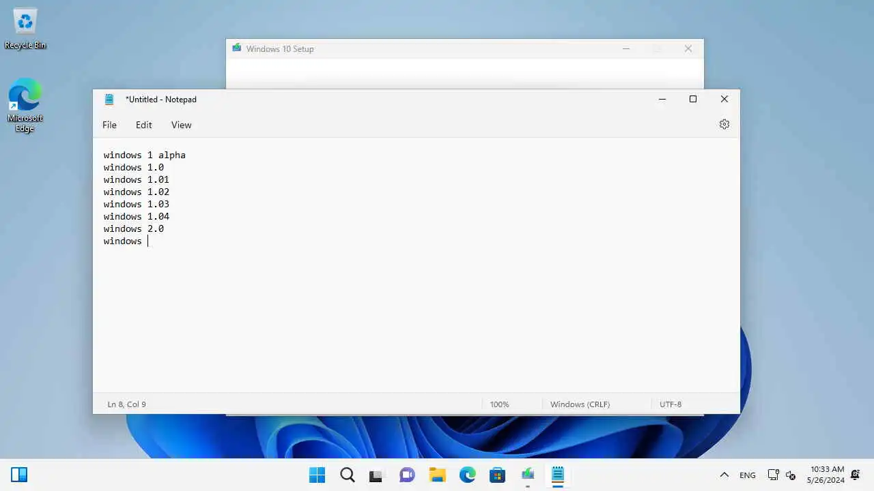Close the Windows 10 Setup window
Screen dimensions: 874x491
[x=688, y=48]
